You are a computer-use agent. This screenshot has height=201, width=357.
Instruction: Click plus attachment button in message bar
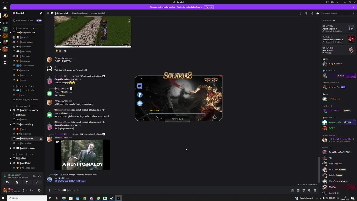click(x=49, y=190)
